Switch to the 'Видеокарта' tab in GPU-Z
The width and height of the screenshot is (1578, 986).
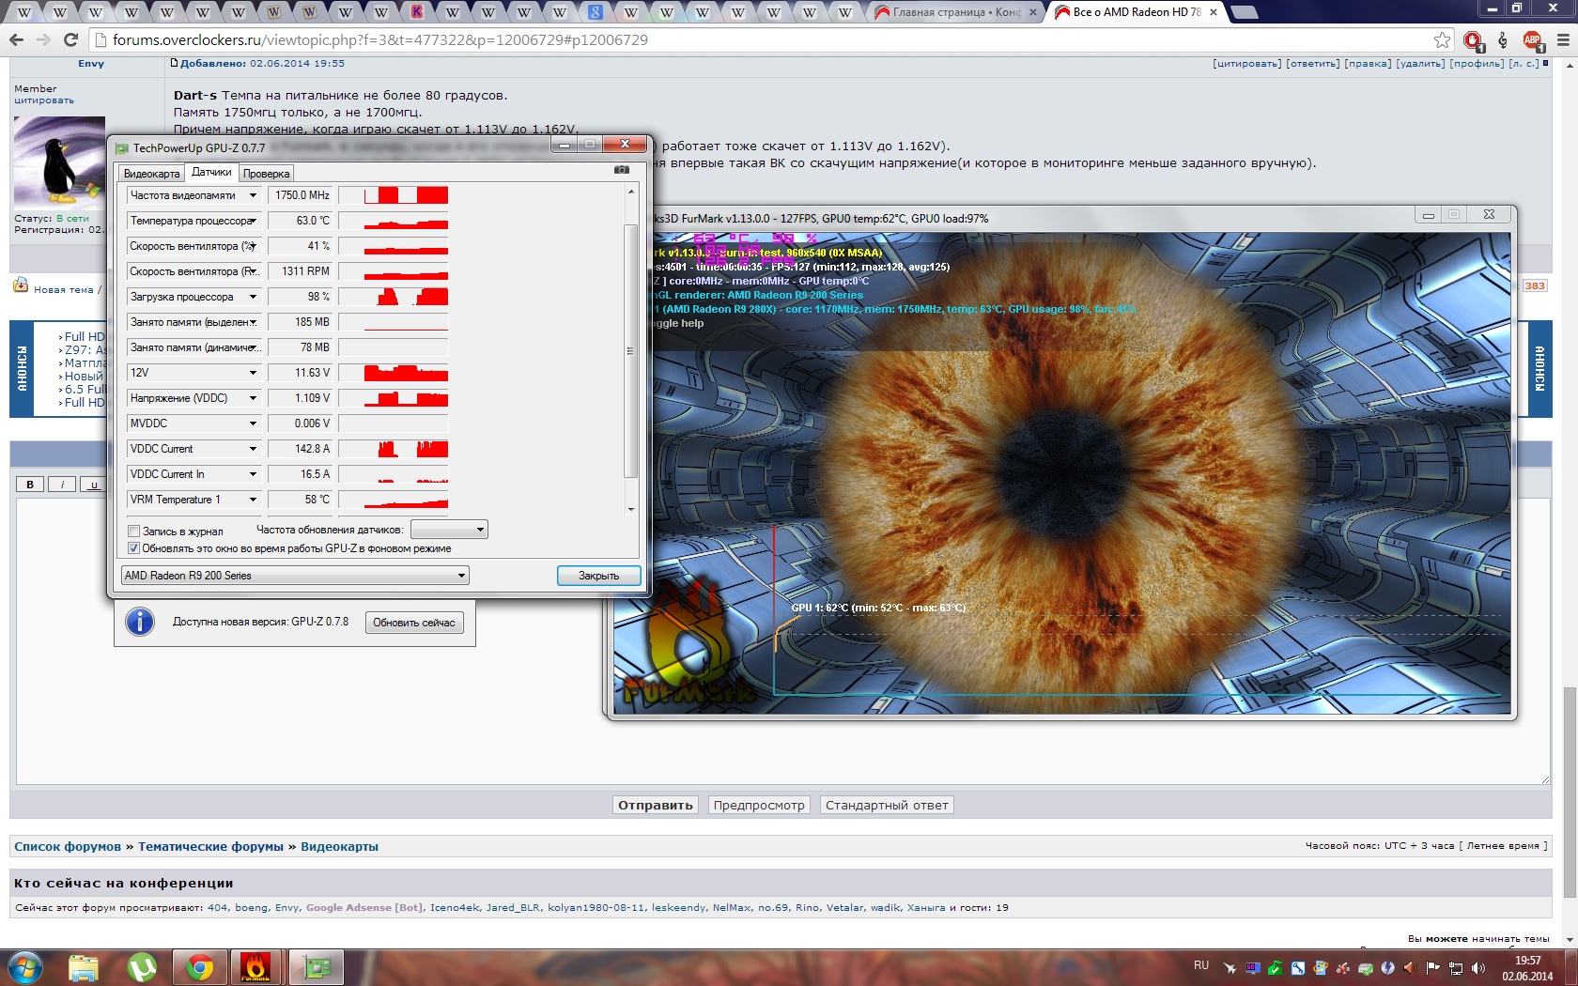point(151,174)
